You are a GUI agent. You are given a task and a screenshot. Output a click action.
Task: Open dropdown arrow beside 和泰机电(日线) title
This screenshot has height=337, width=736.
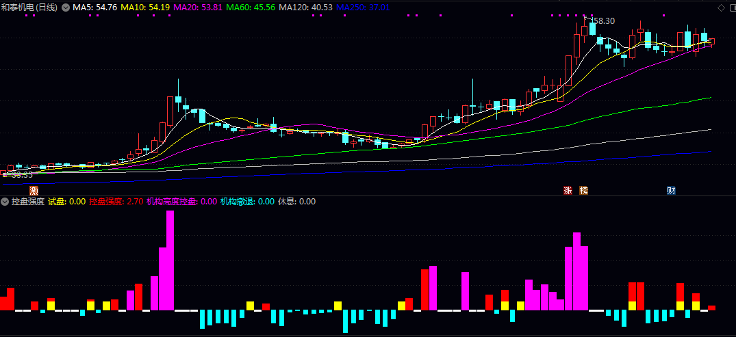[65, 8]
